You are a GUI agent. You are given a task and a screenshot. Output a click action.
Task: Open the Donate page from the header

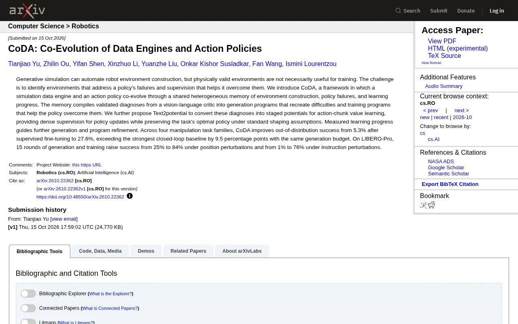coord(466,11)
